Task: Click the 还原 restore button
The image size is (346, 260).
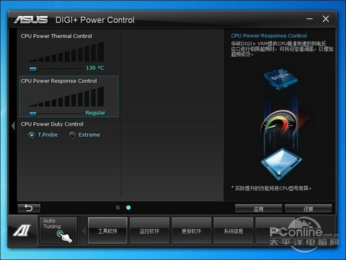Action: (309, 209)
